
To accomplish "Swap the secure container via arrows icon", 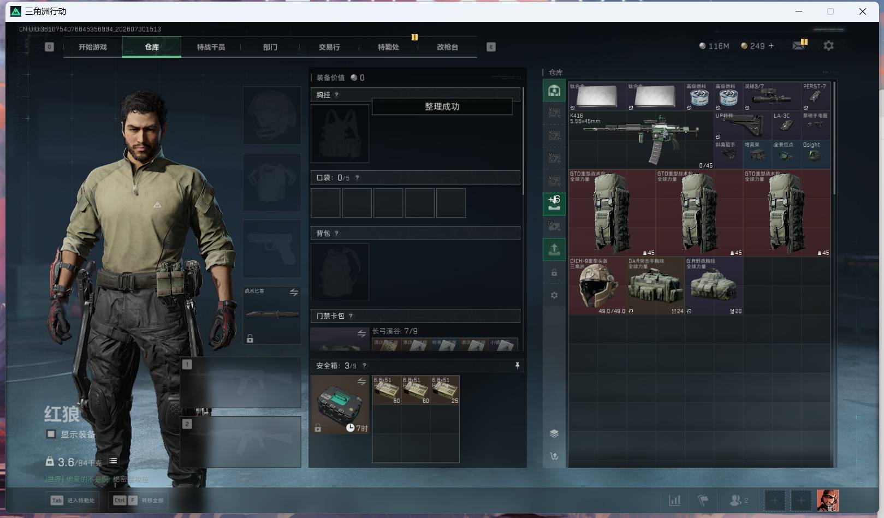I will pyautogui.click(x=361, y=382).
